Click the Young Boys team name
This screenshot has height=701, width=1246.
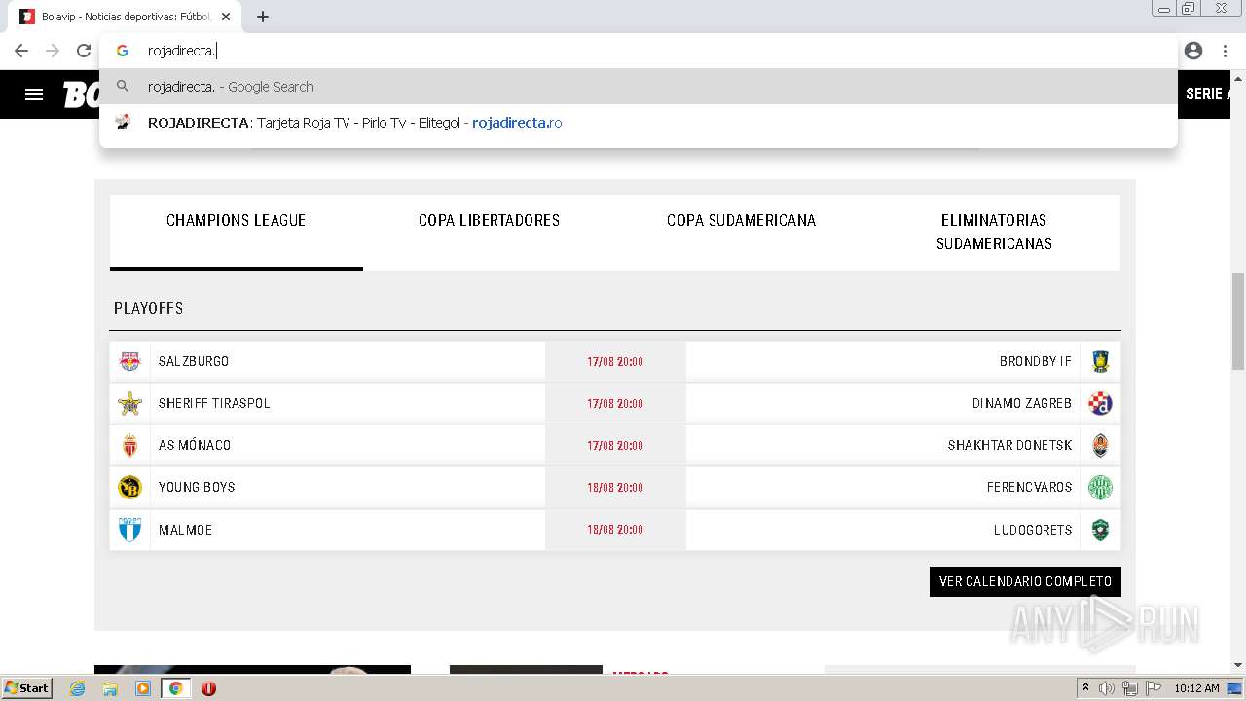tap(197, 487)
